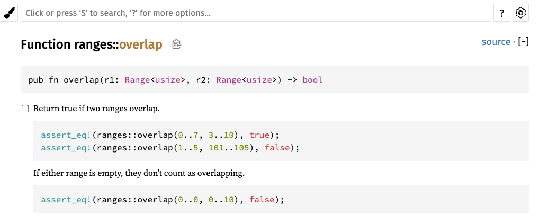Click the 'If either range is empty' paragraph
This screenshot has width=548, height=224.
(139, 174)
